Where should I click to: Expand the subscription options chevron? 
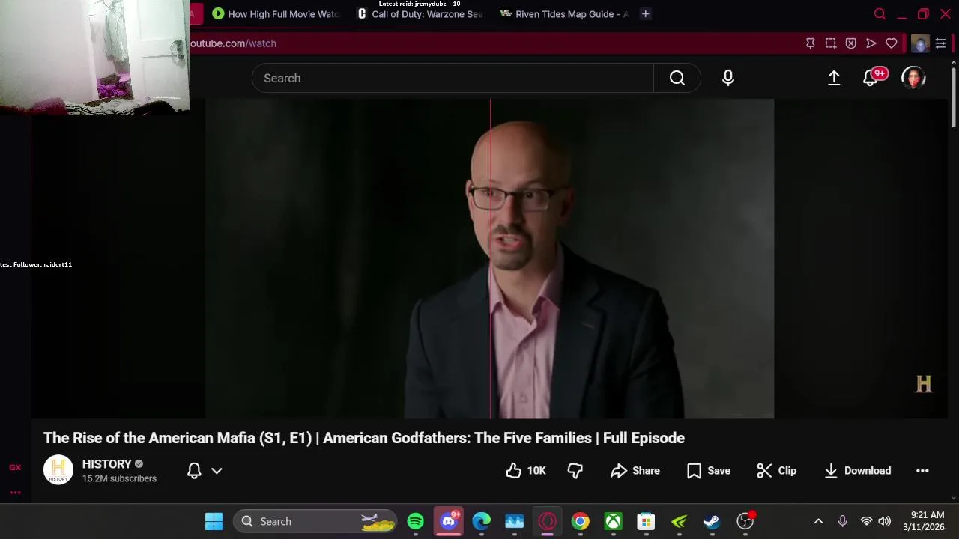[x=217, y=471]
